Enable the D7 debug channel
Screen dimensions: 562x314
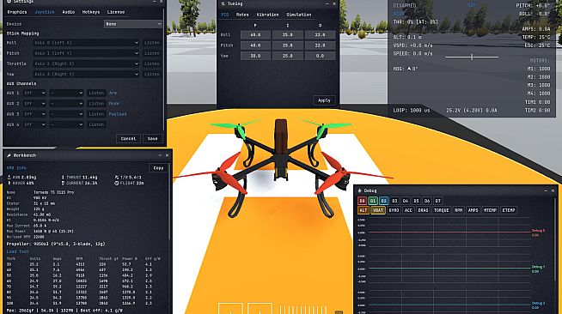(x=437, y=201)
